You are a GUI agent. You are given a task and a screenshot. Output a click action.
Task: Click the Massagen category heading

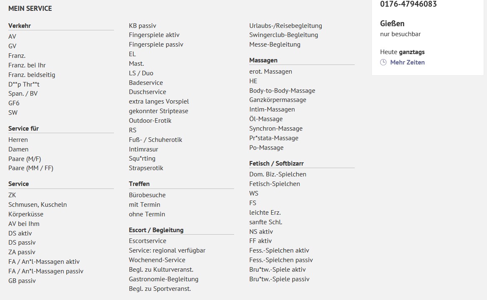(263, 60)
